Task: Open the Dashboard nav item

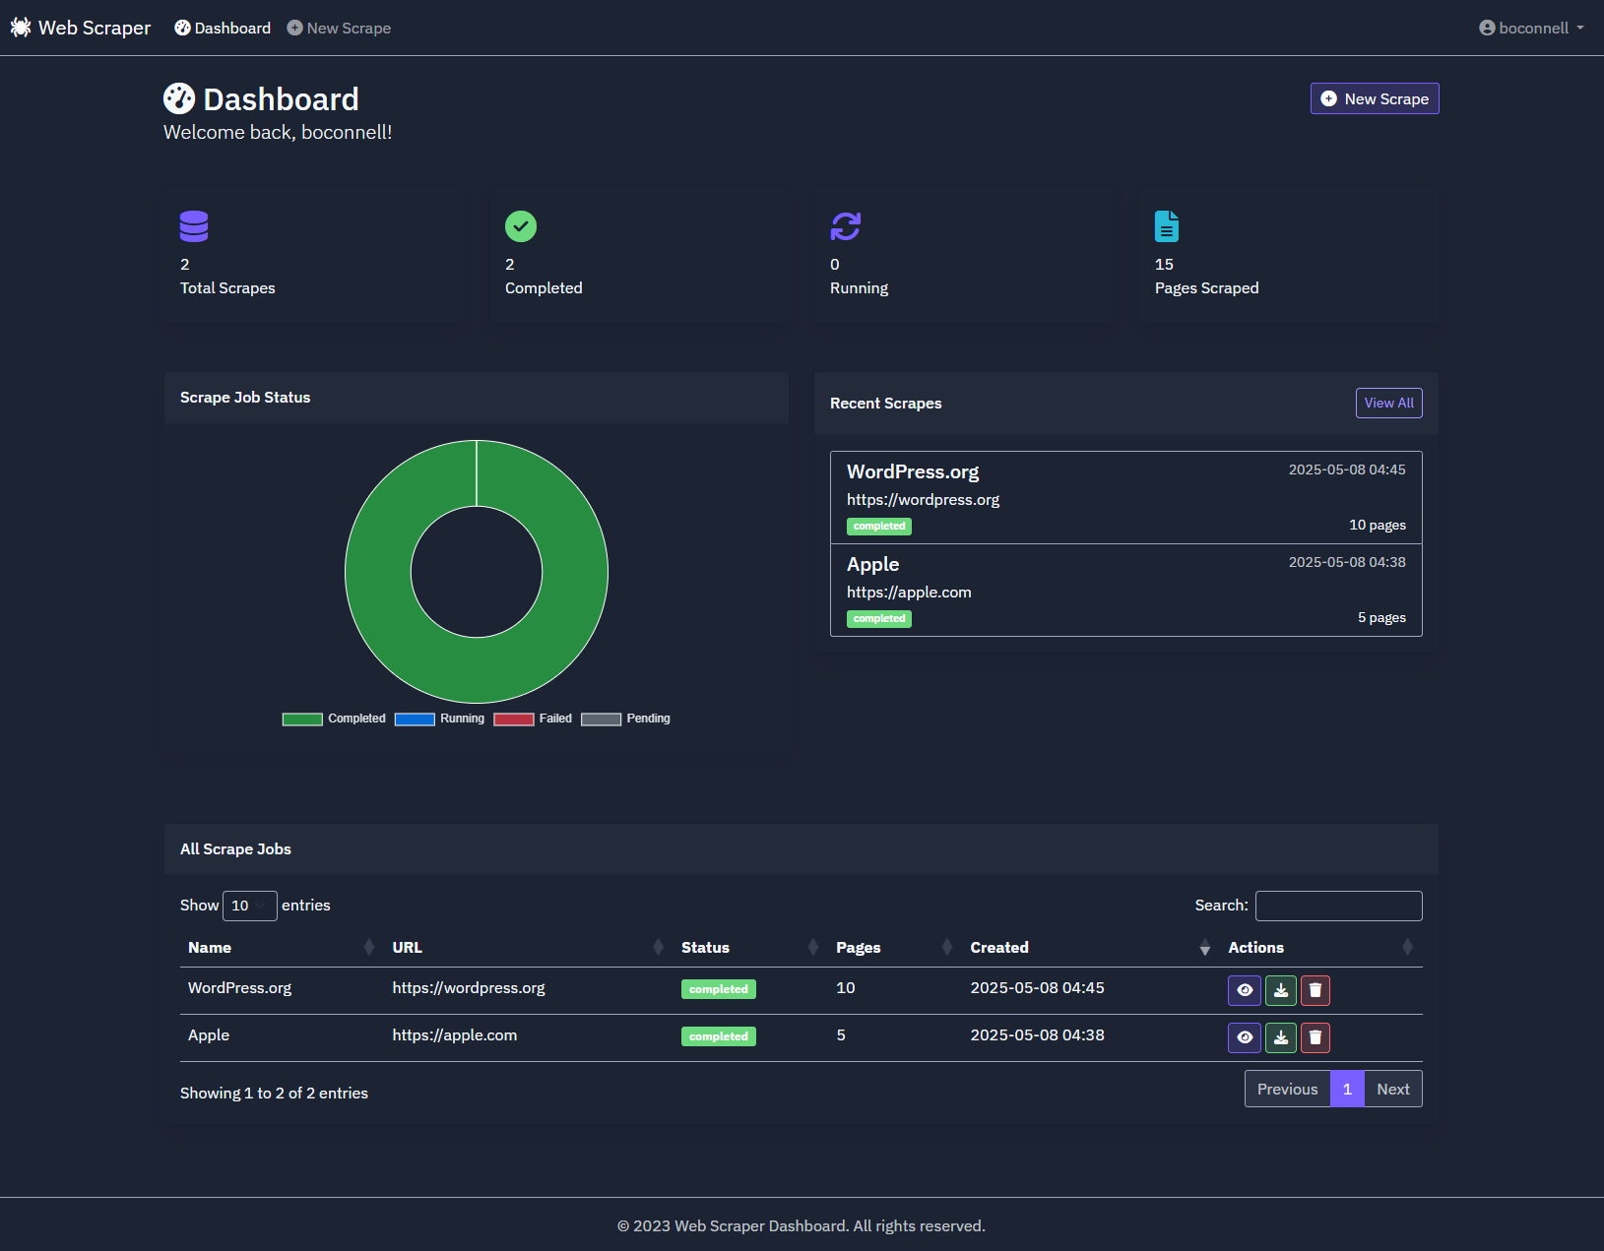Action: point(223,28)
